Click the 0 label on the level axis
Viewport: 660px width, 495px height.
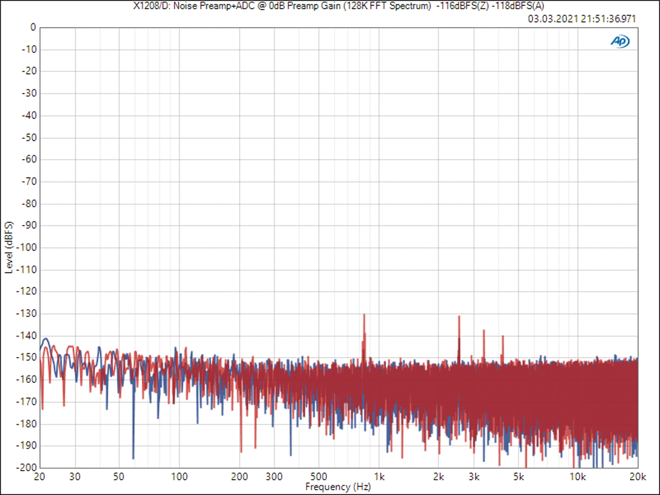pos(34,27)
